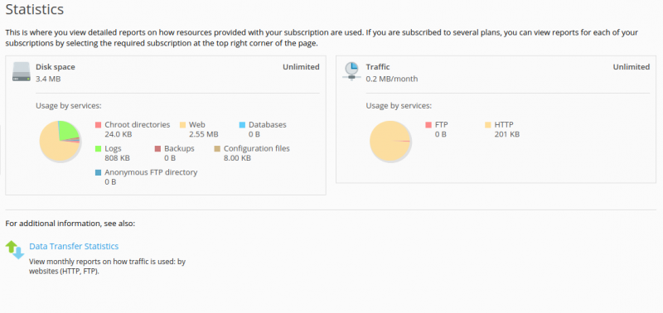The image size is (663, 313).
Task: Click the Unlimited label in Traffic panel
Action: (632, 67)
